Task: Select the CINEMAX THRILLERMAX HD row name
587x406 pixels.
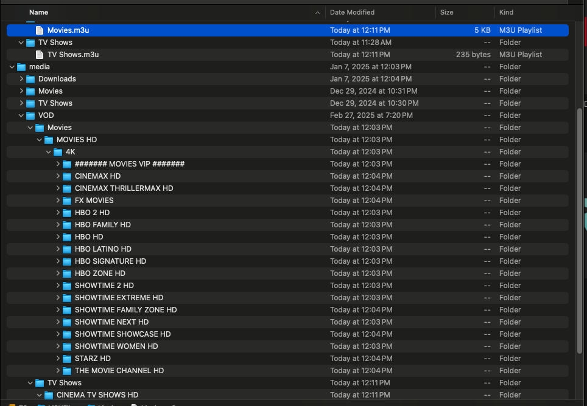Action: [x=124, y=188]
